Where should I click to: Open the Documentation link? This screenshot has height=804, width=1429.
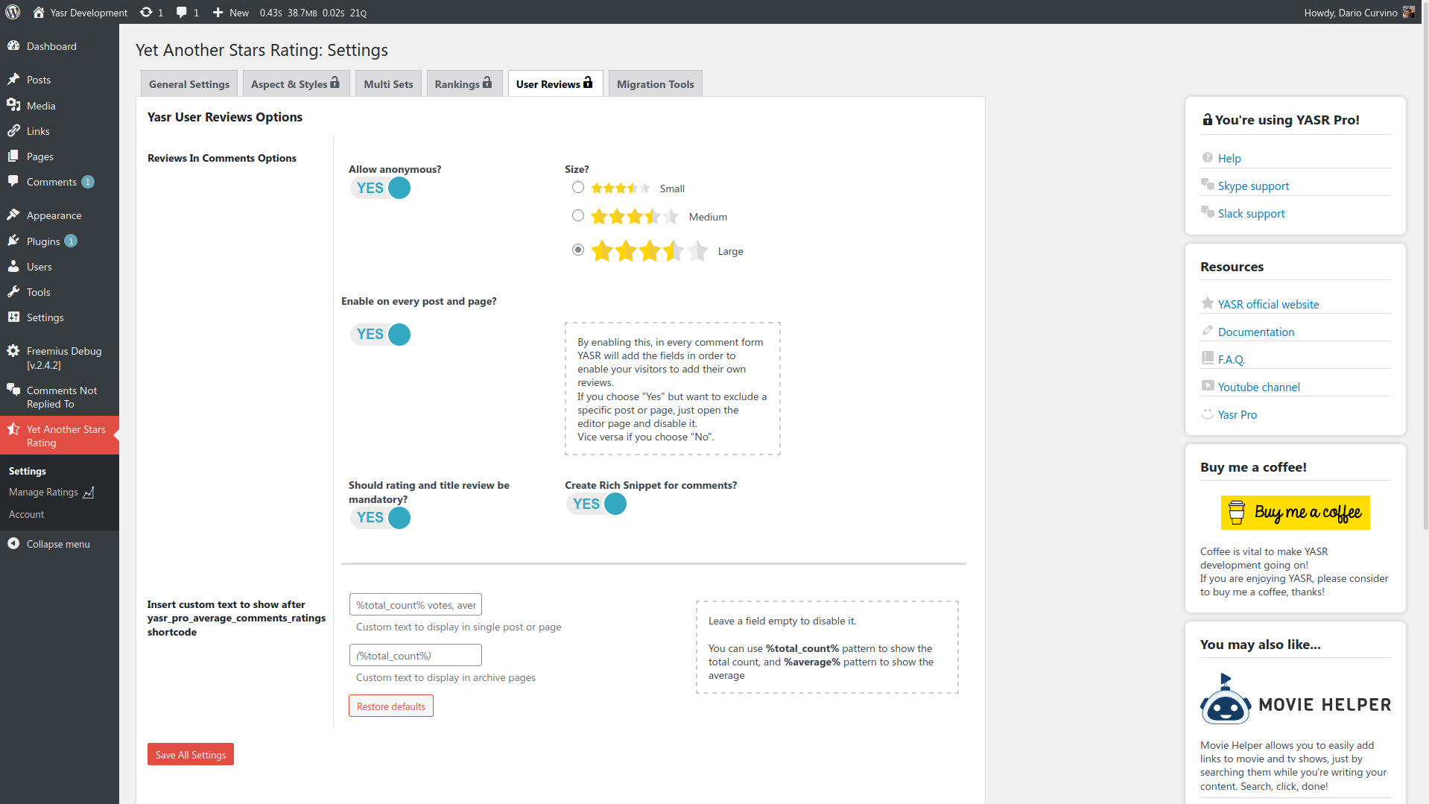click(1256, 332)
